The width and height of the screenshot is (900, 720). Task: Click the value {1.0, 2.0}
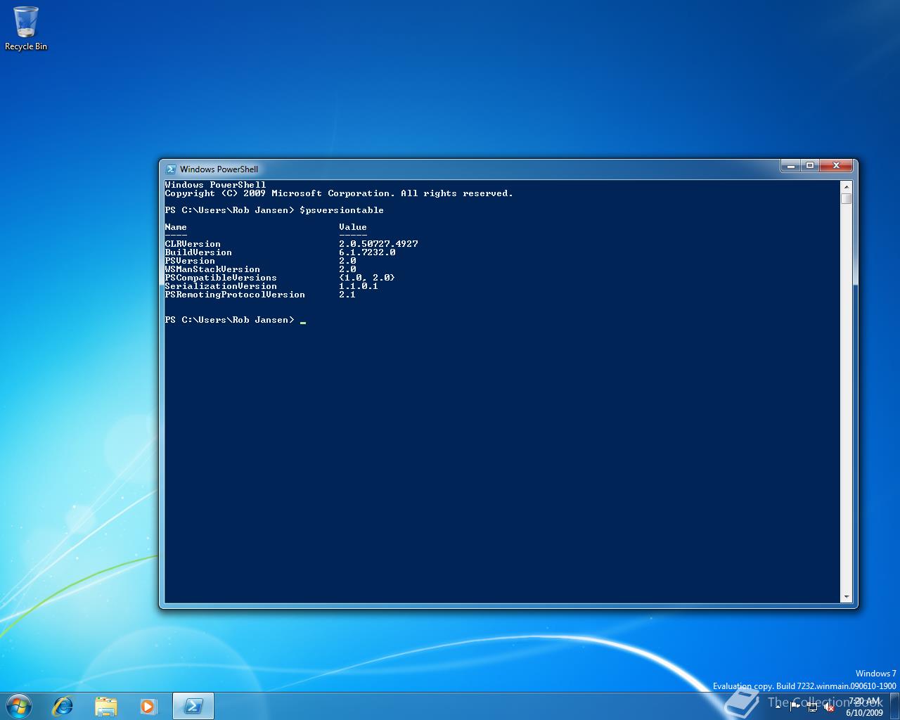367,278
